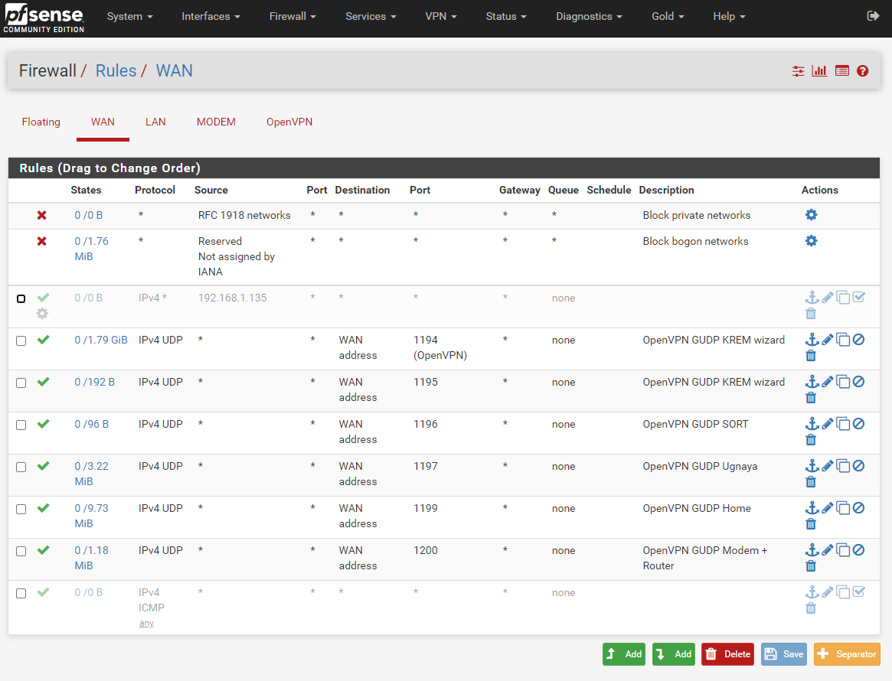
Task: Copy the OpenVPN GUDP Home rule
Action: 843,508
